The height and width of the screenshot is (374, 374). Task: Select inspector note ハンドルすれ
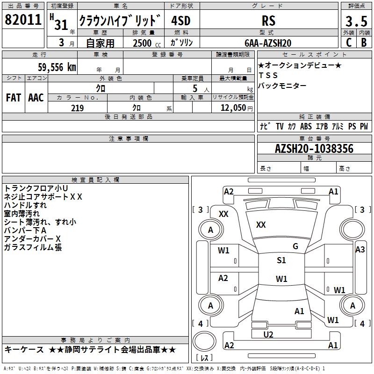tap(25, 205)
